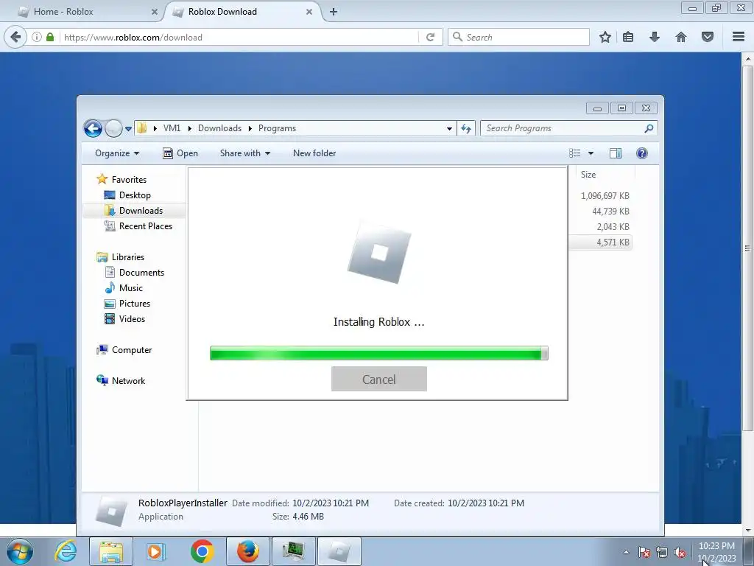This screenshot has width=754, height=566.
Task: Change Explorer view icon
Action: pyautogui.click(x=574, y=153)
